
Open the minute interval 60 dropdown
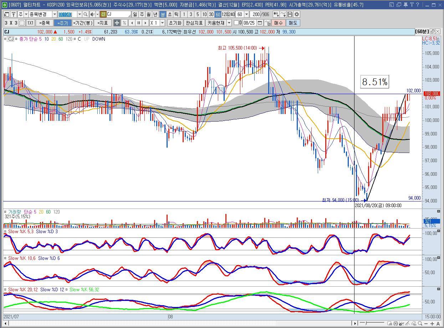[246, 14]
